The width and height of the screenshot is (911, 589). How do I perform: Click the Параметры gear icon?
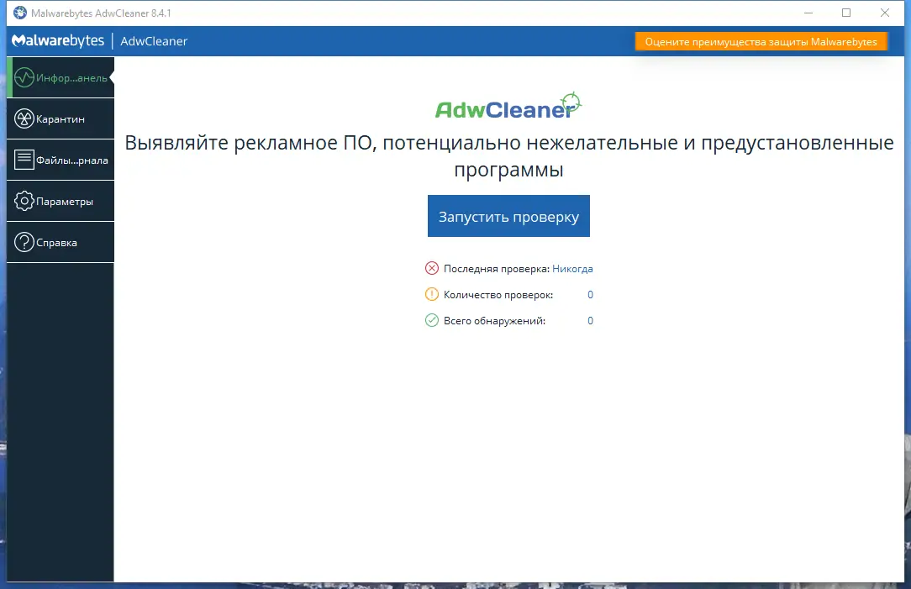tap(24, 201)
